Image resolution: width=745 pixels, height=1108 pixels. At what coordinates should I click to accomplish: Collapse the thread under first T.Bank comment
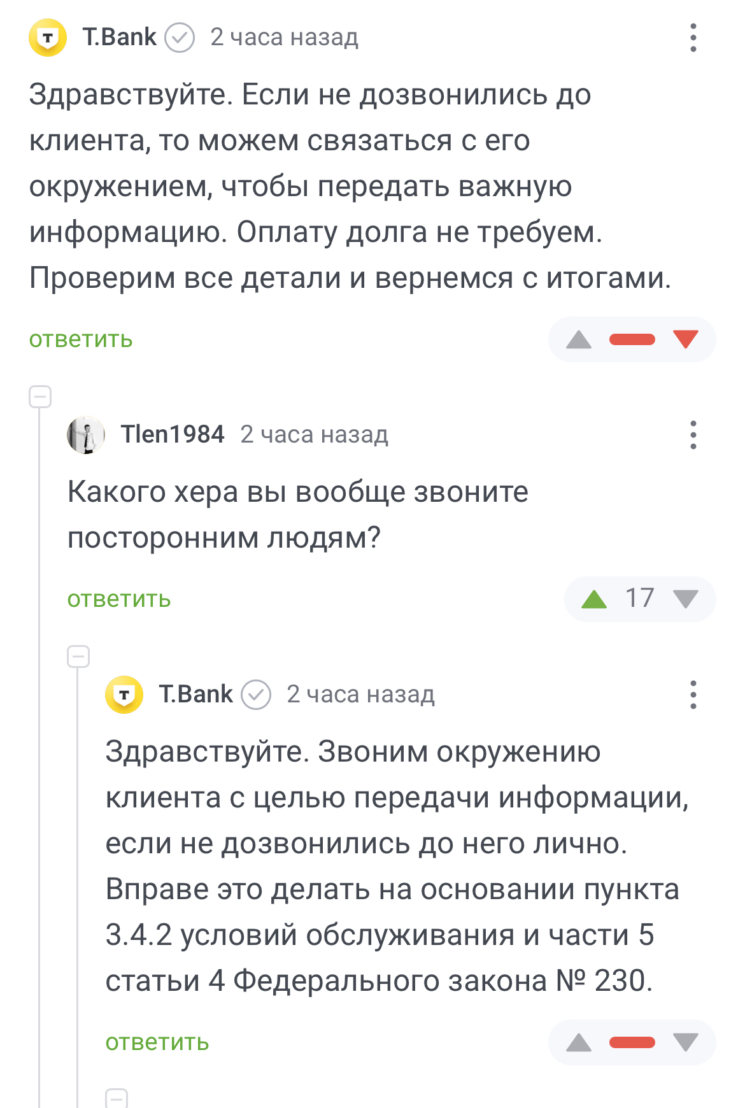click(x=40, y=397)
